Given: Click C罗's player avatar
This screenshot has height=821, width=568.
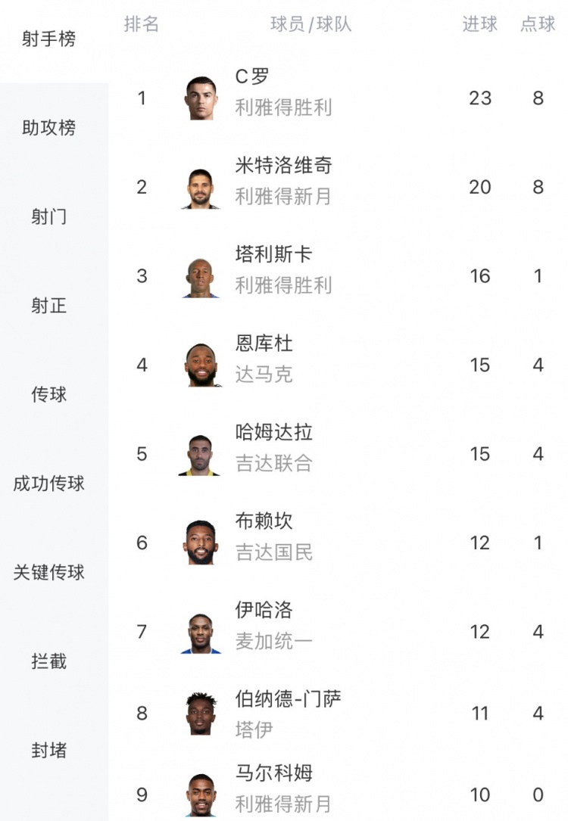Looking at the screenshot, I should pos(201,98).
